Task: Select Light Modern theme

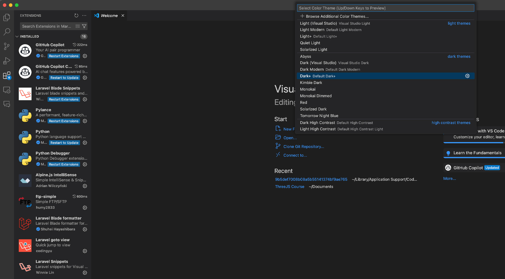Action: pyautogui.click(x=386, y=30)
